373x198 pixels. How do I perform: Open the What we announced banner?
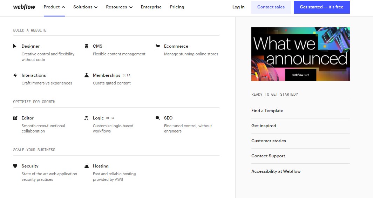(x=300, y=54)
